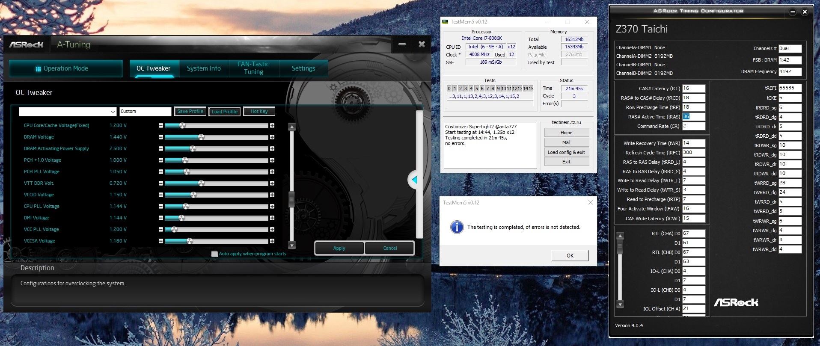Image resolution: width=820 pixels, height=346 pixels.
Task: Decrease DMI Voltage minus icon
Action: [161, 218]
